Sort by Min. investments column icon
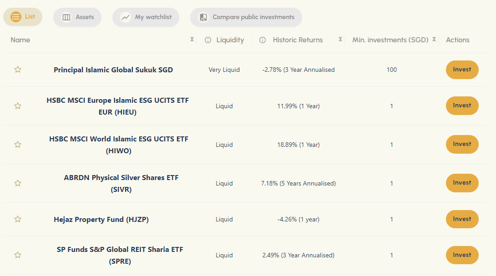496x276 pixels. (434, 40)
